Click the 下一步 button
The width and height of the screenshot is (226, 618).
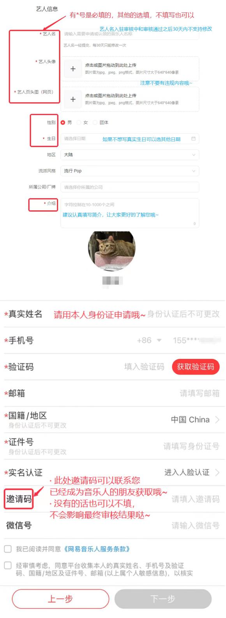tap(163, 599)
